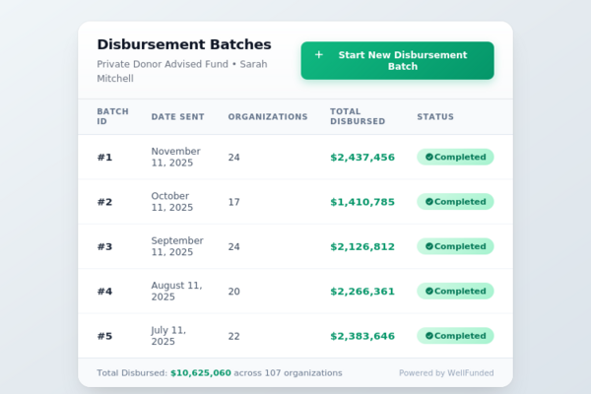
Task: Click the $2,383,646 amount for batch #5
Action: pyautogui.click(x=362, y=336)
